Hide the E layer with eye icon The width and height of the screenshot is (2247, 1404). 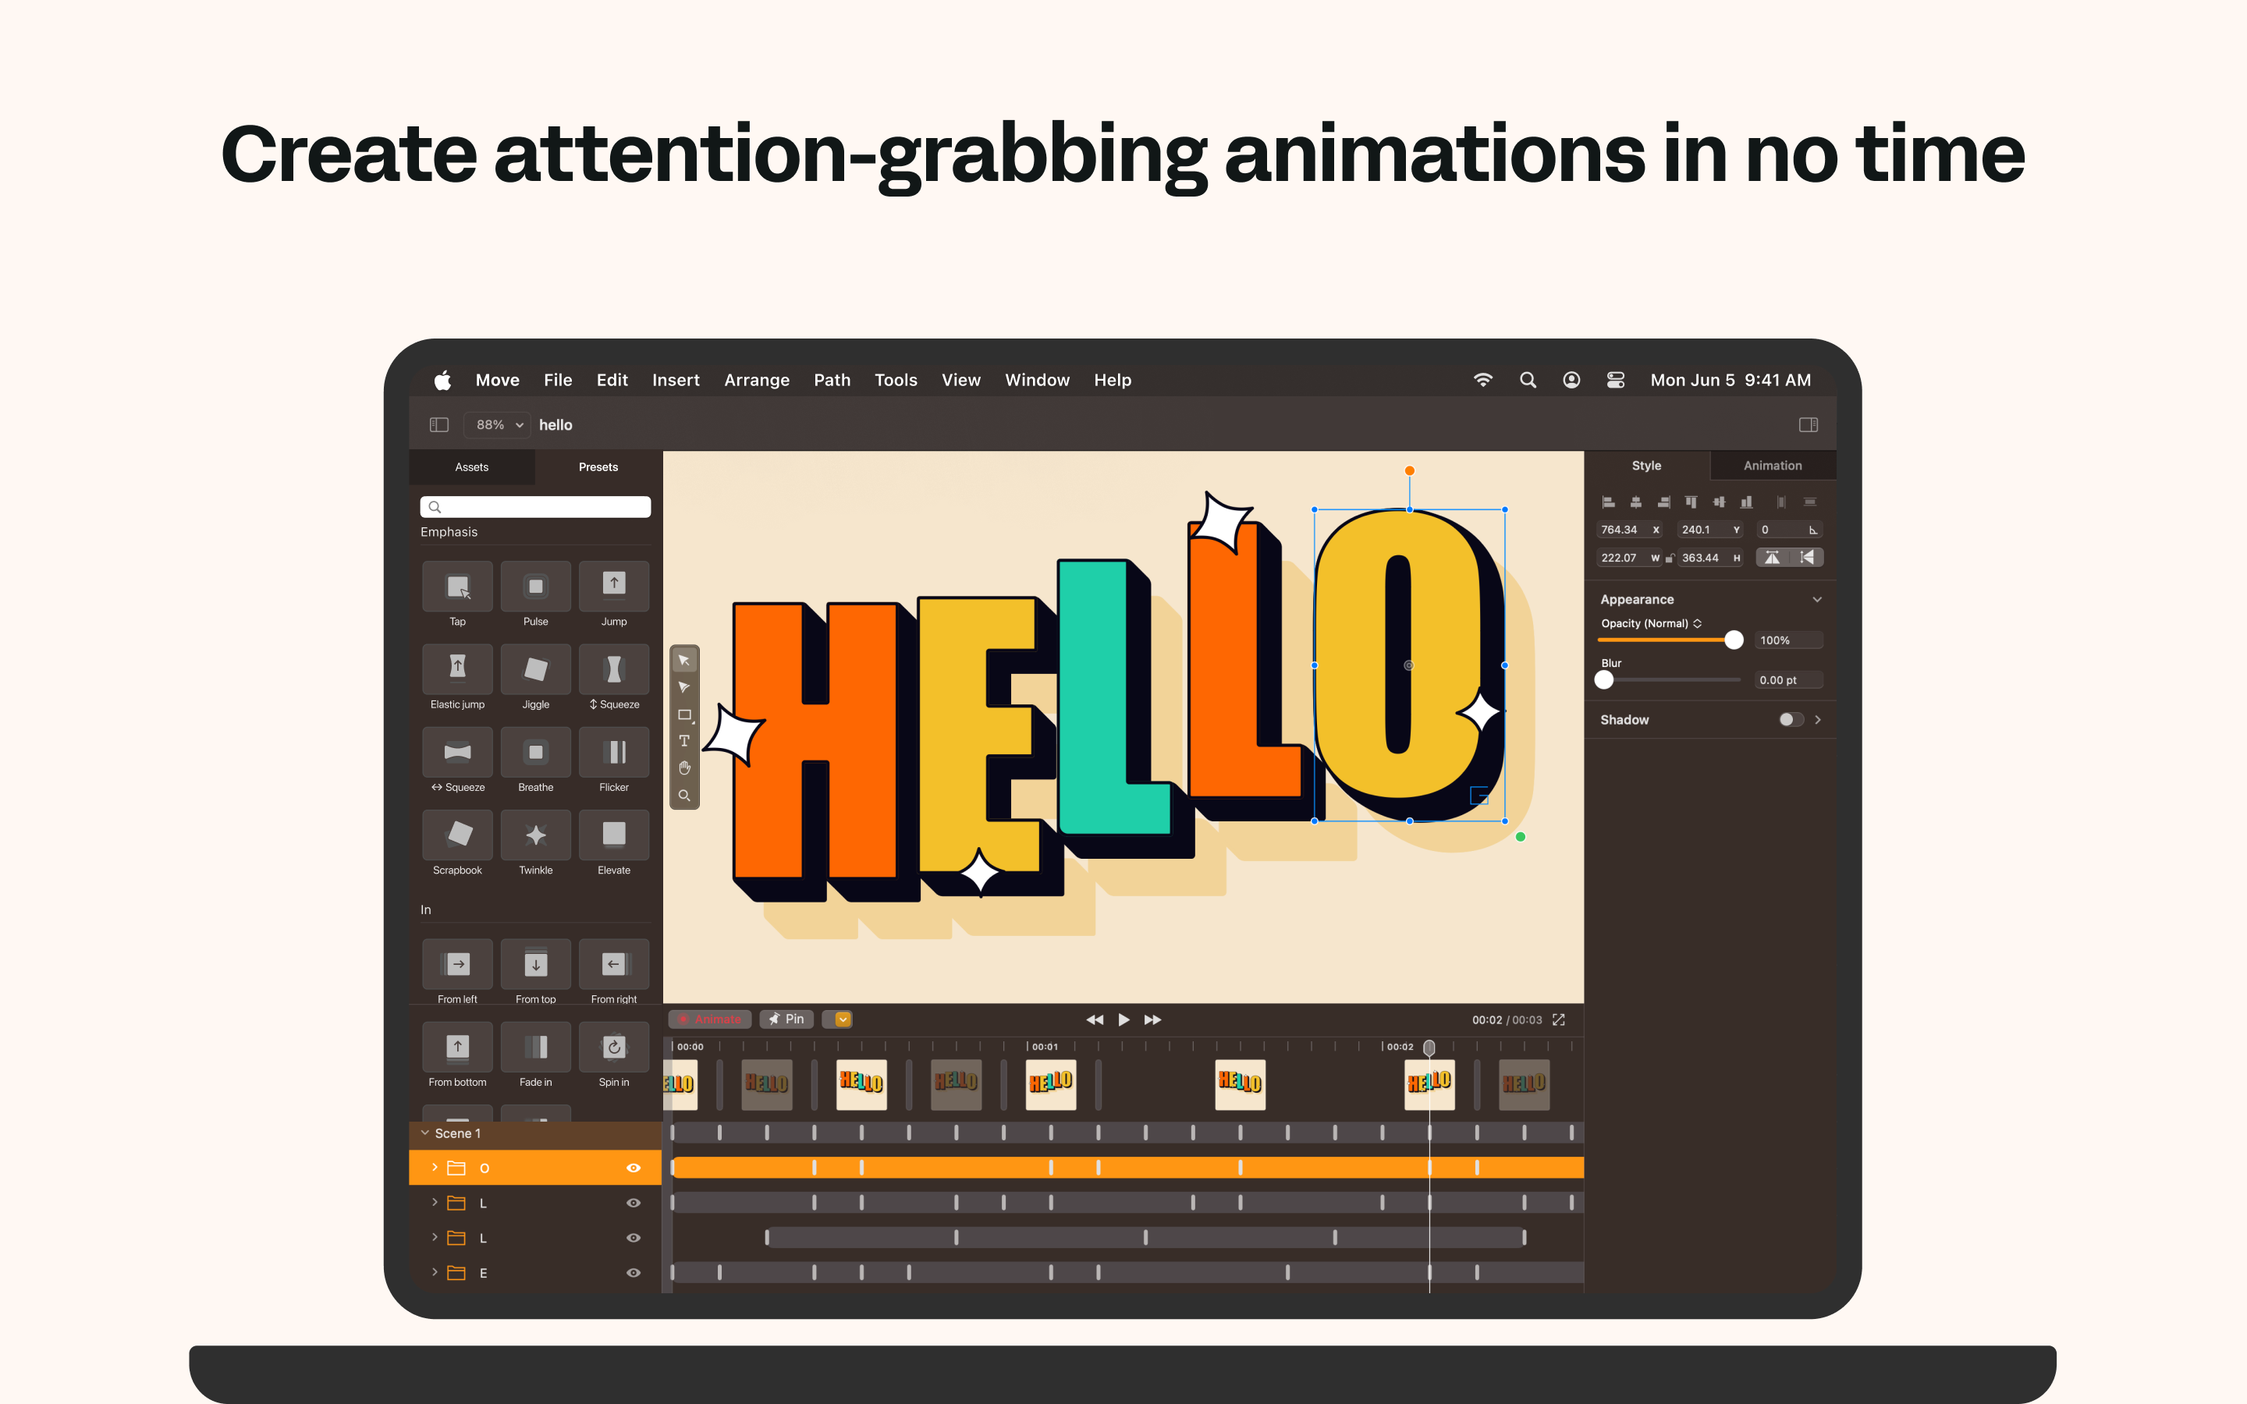pyautogui.click(x=634, y=1273)
